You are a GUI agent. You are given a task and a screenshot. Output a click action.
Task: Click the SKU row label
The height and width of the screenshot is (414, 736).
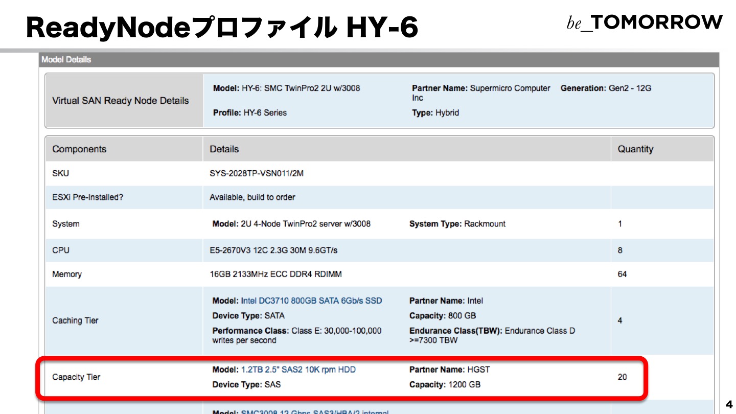pyautogui.click(x=60, y=173)
